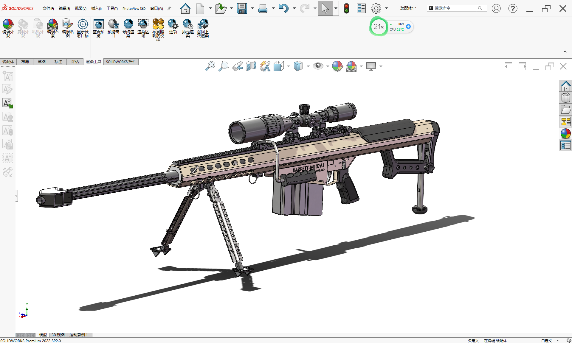Pin the menu bar with pushpin
This screenshot has height=343, width=572.
[169, 8]
